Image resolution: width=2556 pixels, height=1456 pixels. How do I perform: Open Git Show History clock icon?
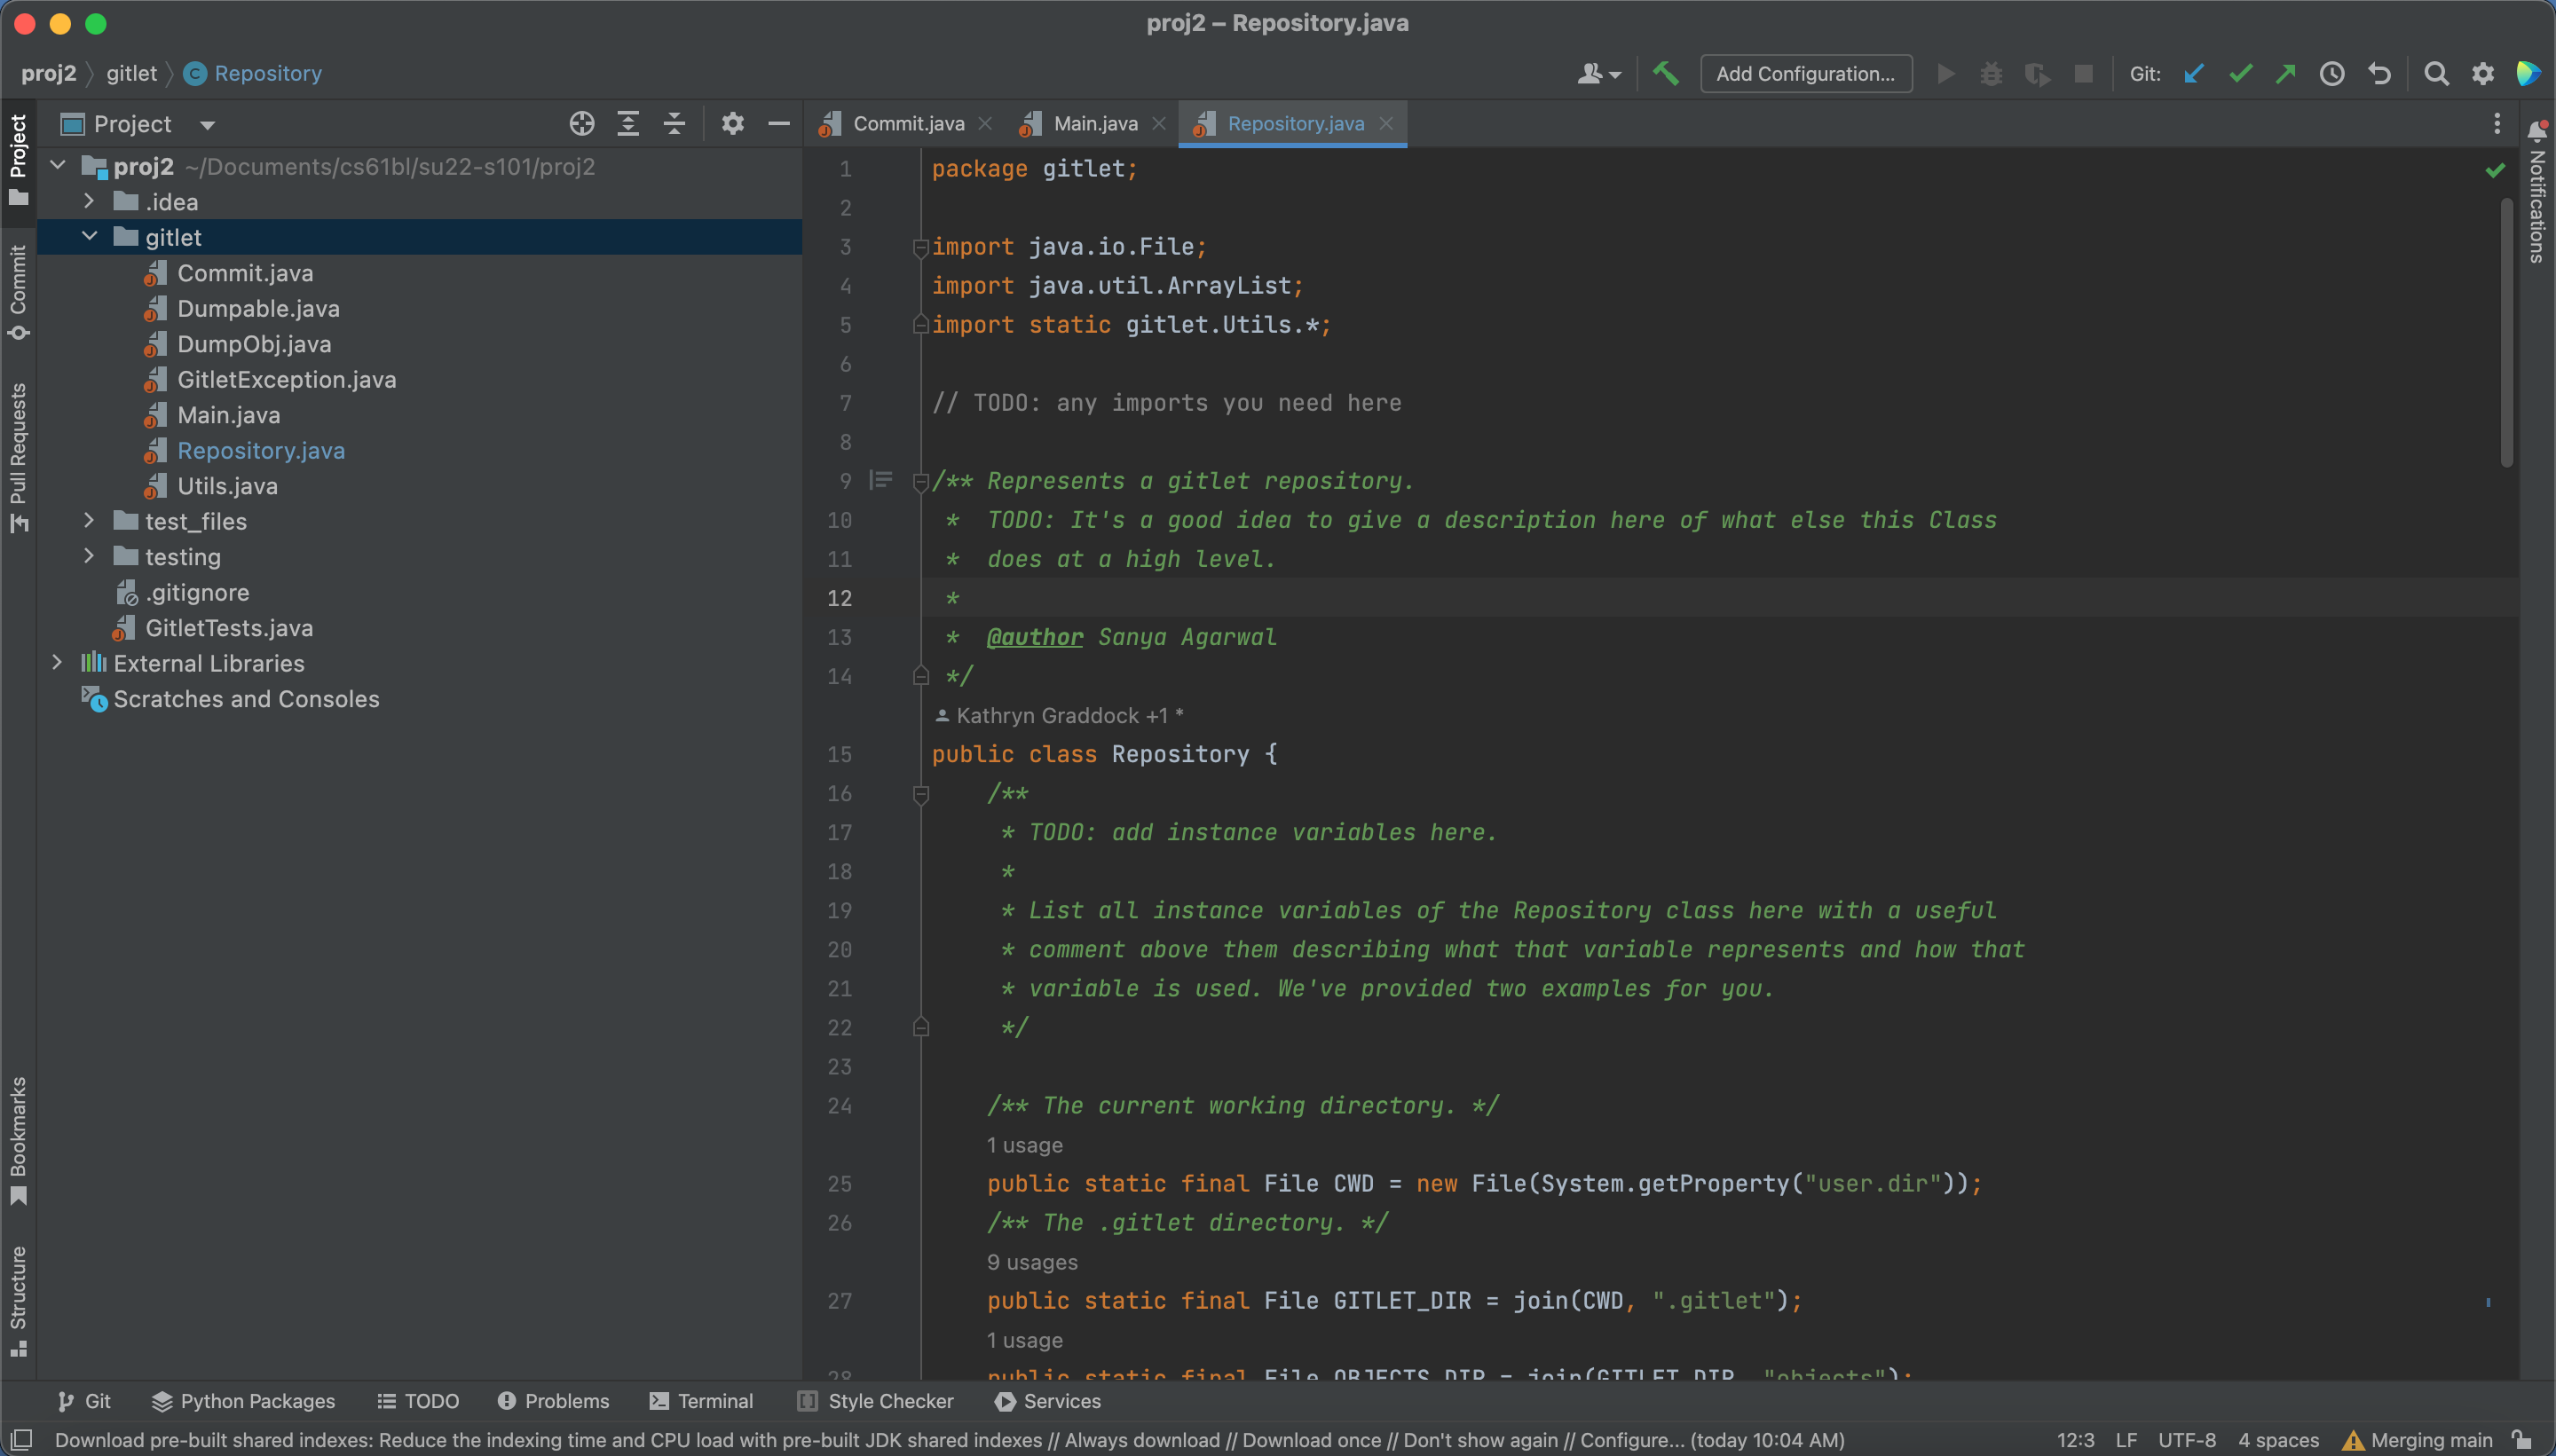tap(2332, 73)
